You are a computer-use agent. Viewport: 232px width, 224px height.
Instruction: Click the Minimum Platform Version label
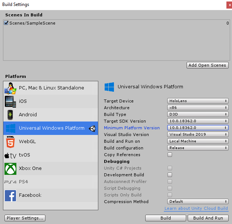(x=132, y=128)
